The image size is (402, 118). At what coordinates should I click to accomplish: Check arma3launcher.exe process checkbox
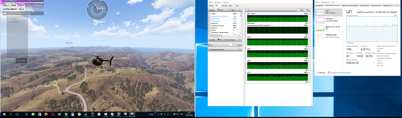coord(209,26)
